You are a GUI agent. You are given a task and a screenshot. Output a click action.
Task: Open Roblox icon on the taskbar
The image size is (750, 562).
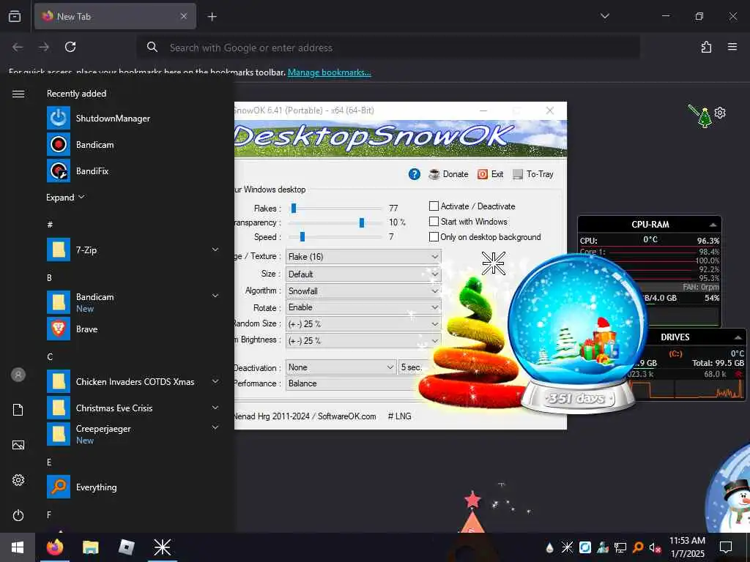(126, 547)
